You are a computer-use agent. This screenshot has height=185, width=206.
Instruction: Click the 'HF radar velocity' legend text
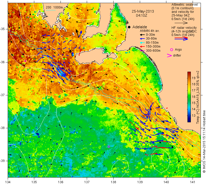[x=184, y=28]
